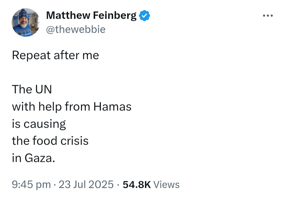Click the blue verified checkmark badge
Screen dimensions: 286x199
[145, 16]
